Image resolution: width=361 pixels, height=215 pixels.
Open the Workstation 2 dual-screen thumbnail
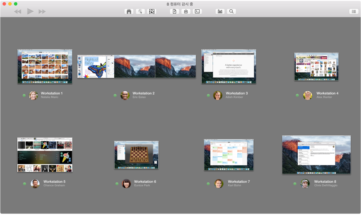tap(136, 67)
